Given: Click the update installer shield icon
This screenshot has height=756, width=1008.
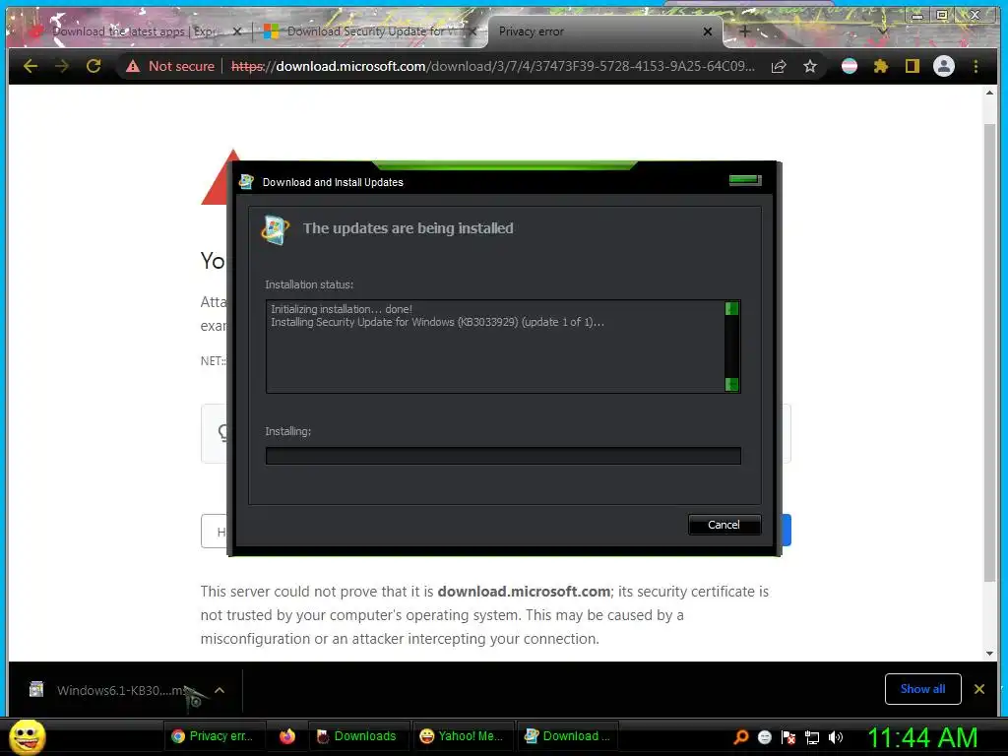Looking at the screenshot, I should point(276,229).
